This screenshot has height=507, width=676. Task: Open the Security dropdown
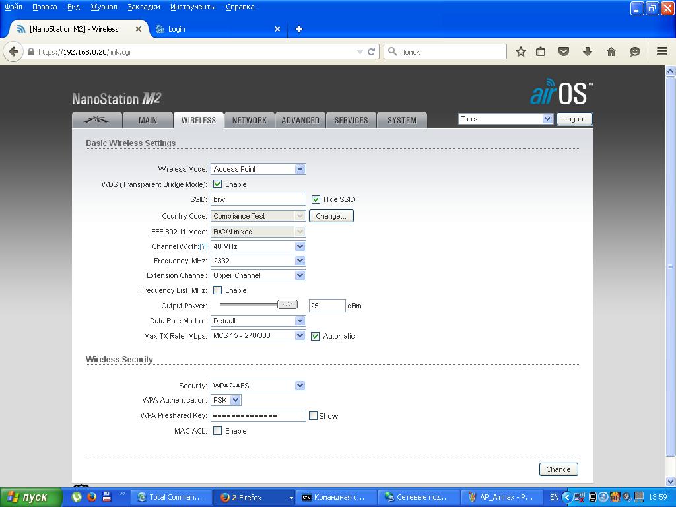pos(258,386)
